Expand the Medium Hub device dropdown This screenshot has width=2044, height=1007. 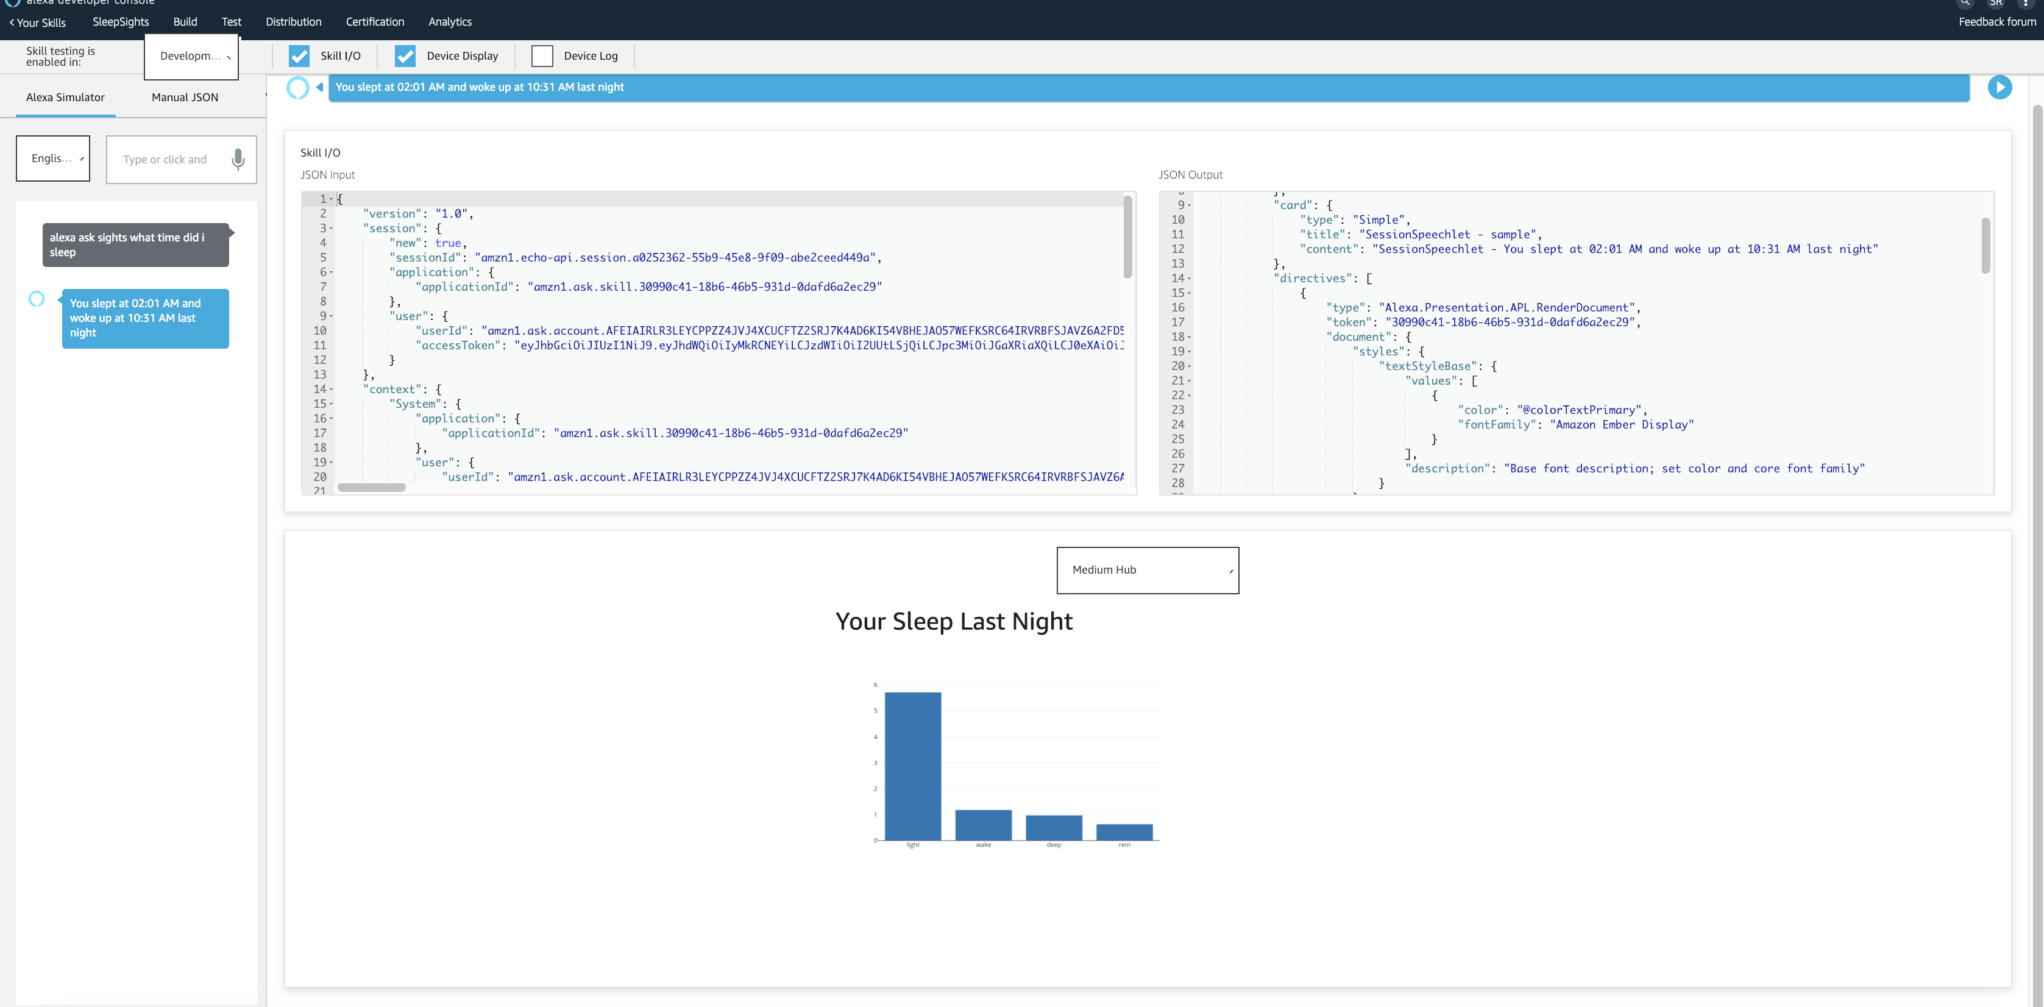point(1146,570)
